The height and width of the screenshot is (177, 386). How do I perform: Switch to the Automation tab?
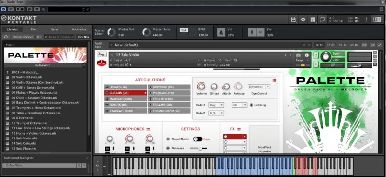[79, 29]
